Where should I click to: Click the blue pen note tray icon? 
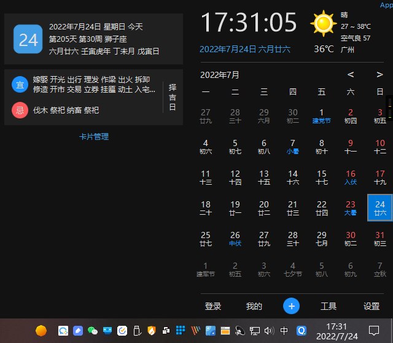(x=78, y=331)
